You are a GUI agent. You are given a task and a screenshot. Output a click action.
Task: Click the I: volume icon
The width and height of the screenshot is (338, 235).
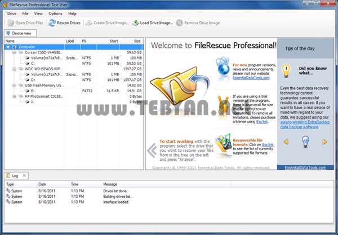[x=27, y=102]
